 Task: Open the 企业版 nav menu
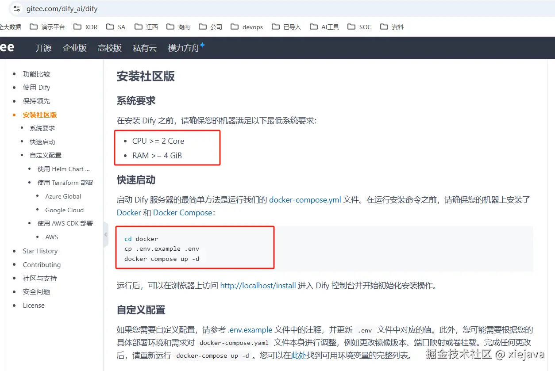75,48
